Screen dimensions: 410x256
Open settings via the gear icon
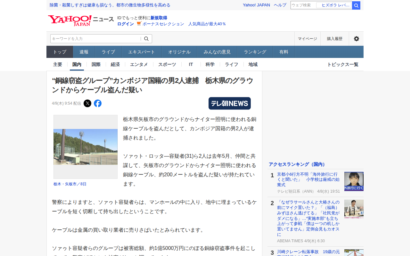(356, 39)
